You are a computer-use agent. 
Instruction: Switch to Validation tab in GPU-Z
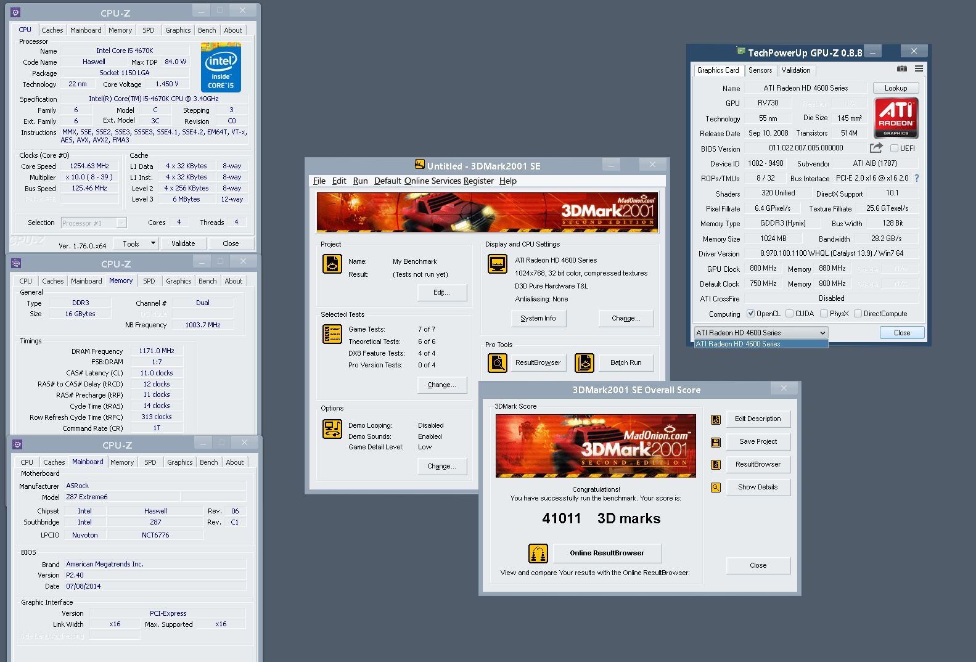796,70
